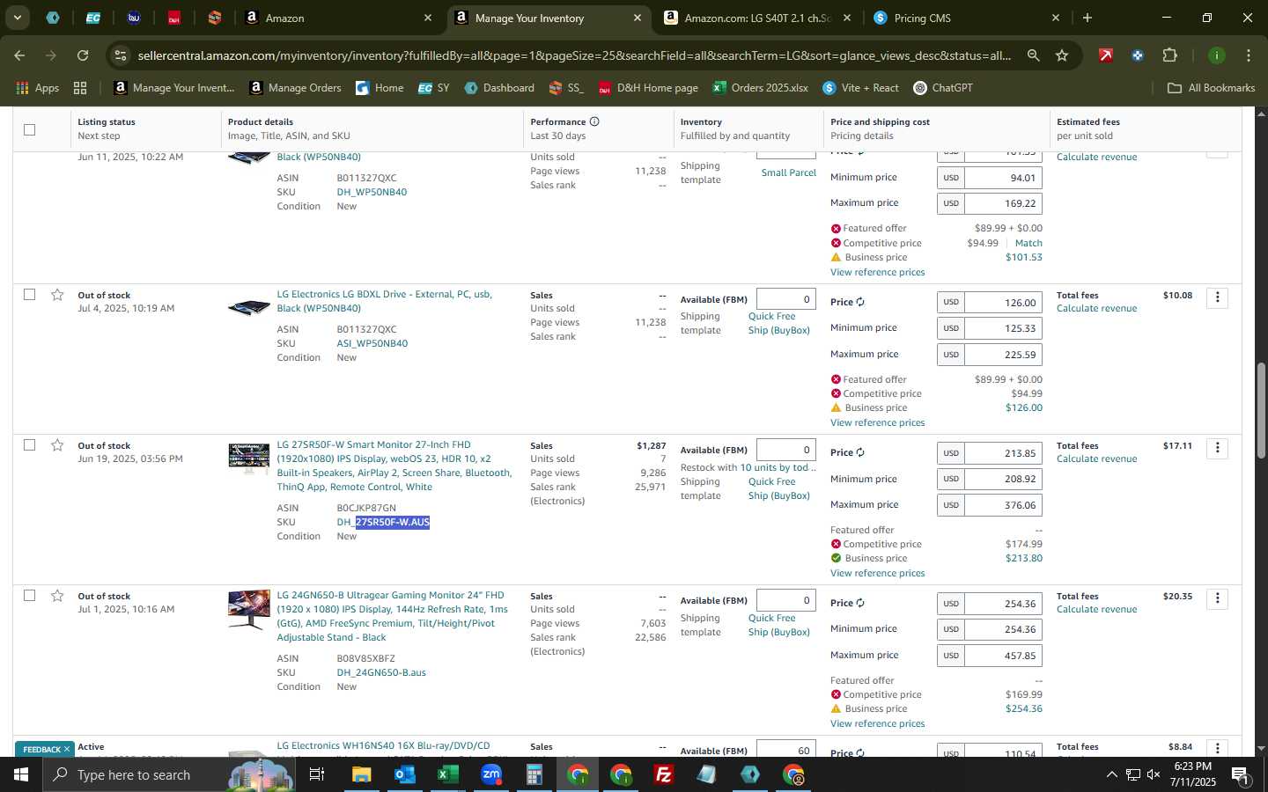Click the price refresh icon for the 126.00 listing

pos(860,302)
